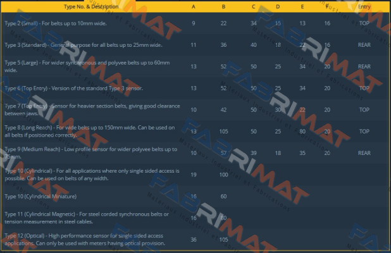
Task: Click the D value 25 in Type 8 row
Action: (x=278, y=132)
